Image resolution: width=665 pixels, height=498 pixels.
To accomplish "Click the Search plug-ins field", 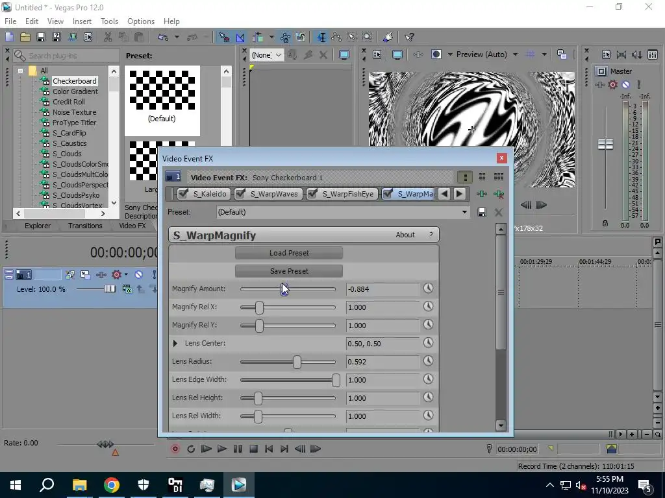I will point(66,56).
